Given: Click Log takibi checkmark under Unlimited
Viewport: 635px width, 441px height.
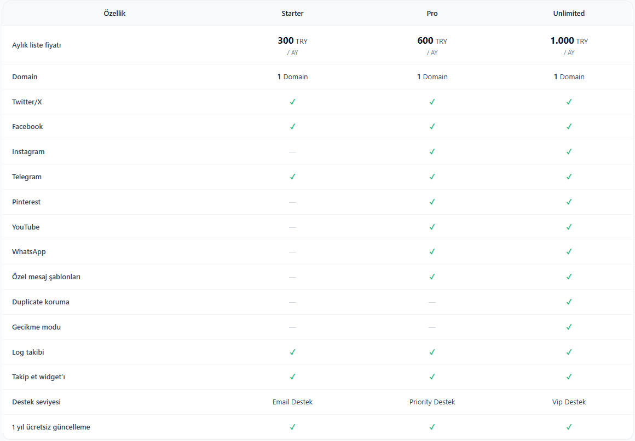Looking at the screenshot, I should 569,352.
